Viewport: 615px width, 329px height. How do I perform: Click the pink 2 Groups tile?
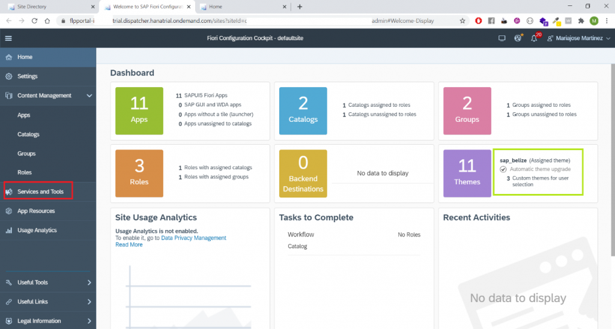pyautogui.click(x=467, y=111)
